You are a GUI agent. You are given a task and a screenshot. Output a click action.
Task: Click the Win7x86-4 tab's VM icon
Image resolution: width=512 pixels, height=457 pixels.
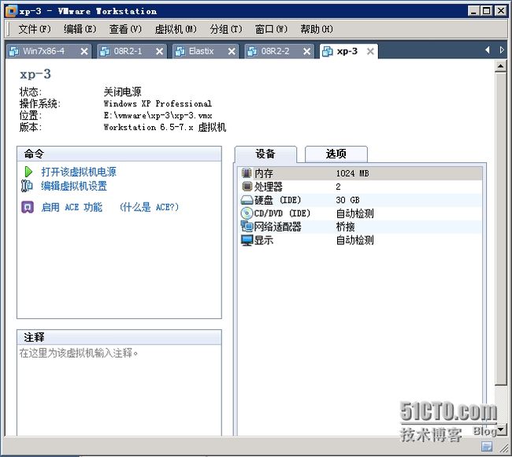click(x=13, y=51)
